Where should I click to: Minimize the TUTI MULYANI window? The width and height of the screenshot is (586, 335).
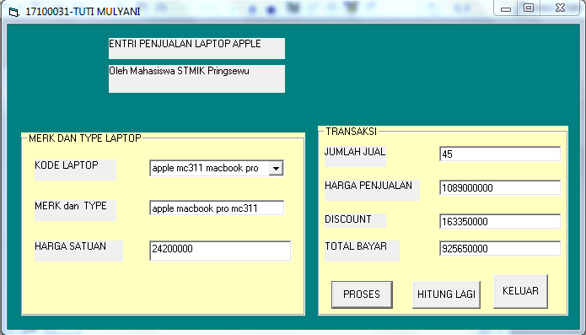pos(506,8)
